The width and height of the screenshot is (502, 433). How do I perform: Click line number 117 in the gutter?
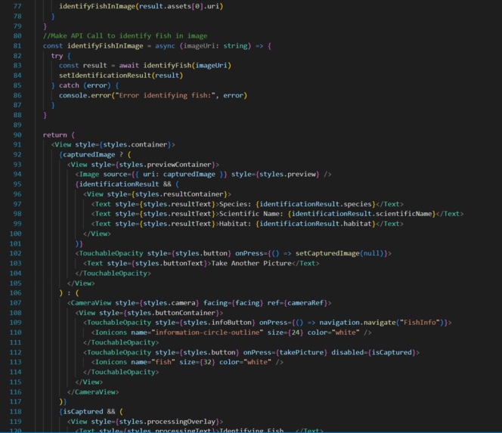click(x=15, y=401)
